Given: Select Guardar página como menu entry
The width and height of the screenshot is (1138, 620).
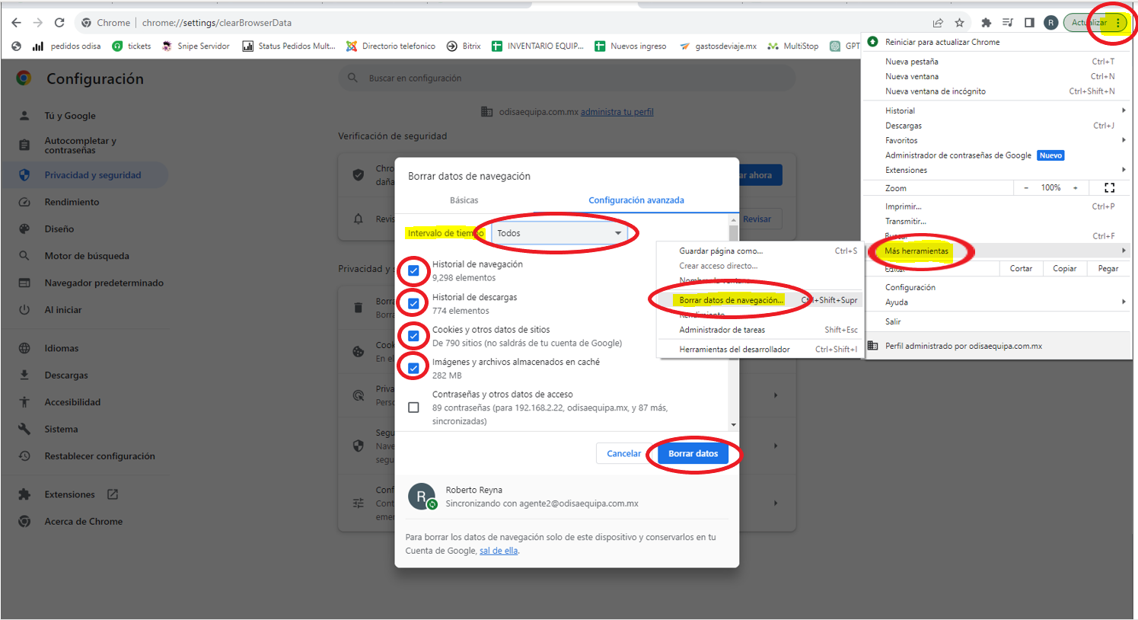Looking at the screenshot, I should click(760, 251).
